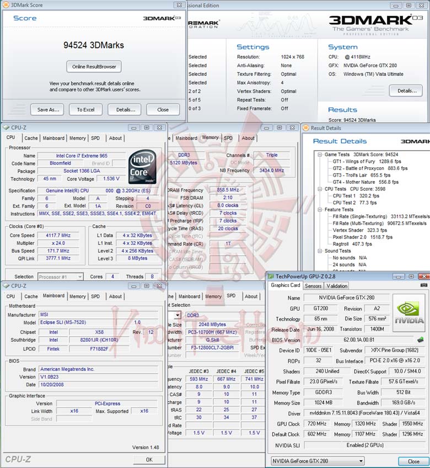Screen dimensions: 430x468
Task: Click Close in the 3DMark Score window
Action: (x=163, y=109)
